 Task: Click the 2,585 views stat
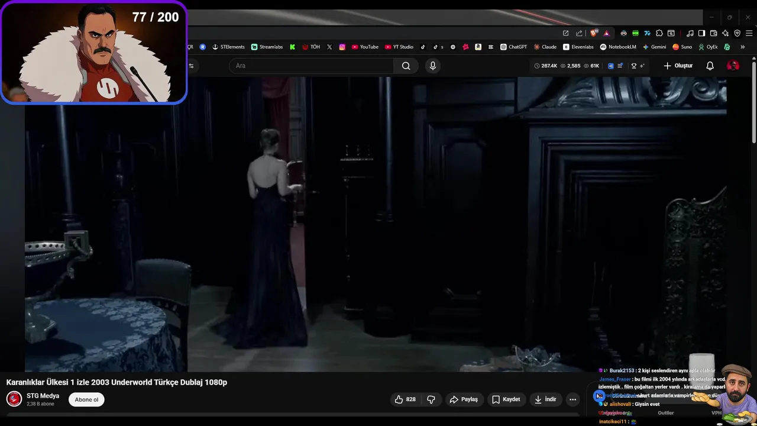click(570, 66)
